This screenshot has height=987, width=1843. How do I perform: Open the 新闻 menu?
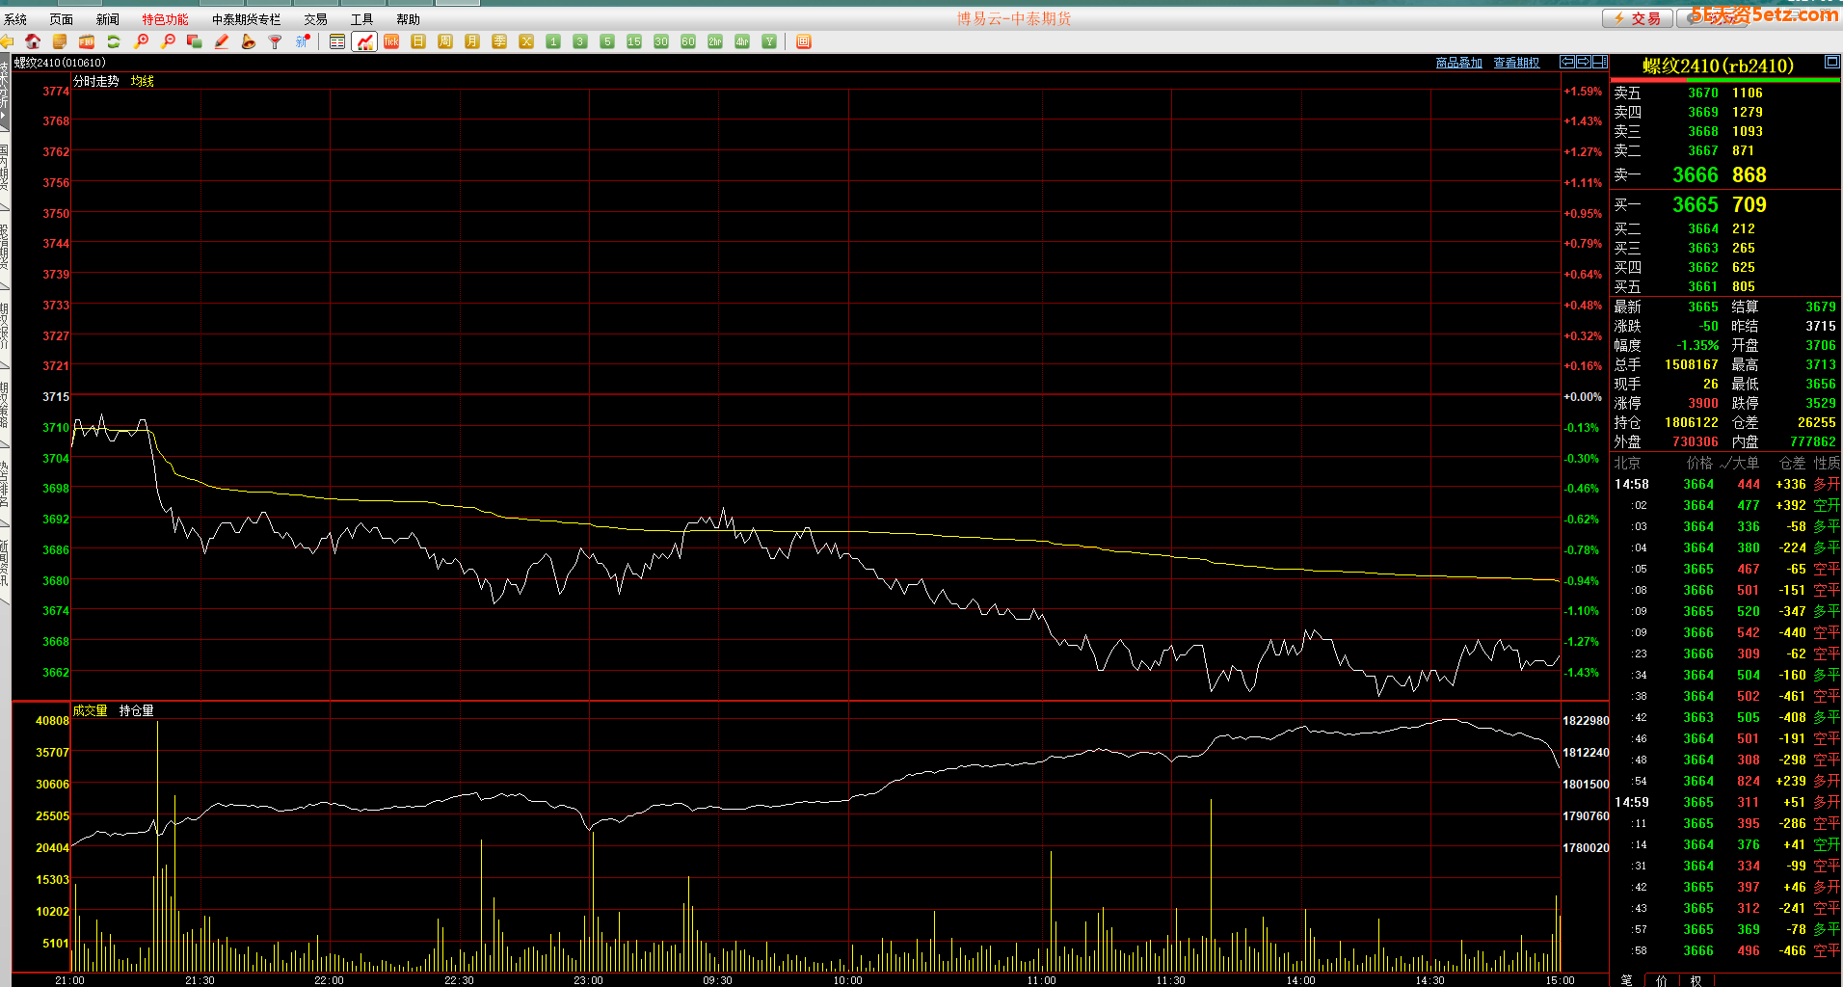tap(108, 19)
